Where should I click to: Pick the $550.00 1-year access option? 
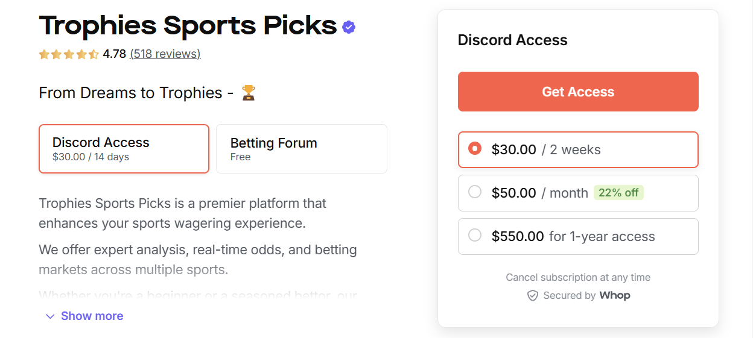pyautogui.click(x=475, y=236)
